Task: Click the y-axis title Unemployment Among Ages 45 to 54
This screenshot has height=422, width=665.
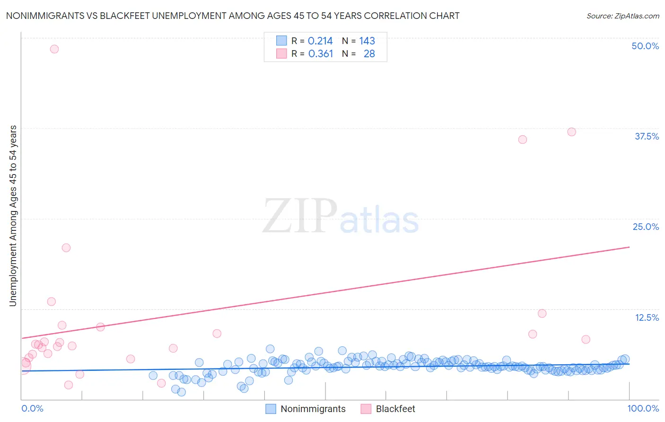Action: [13, 216]
